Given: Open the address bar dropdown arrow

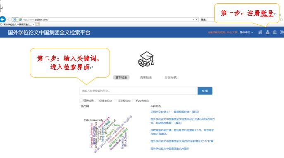Looking at the screenshot, I should click(193, 19).
